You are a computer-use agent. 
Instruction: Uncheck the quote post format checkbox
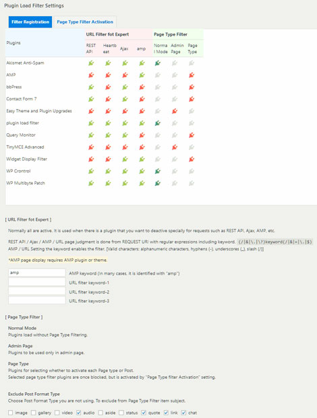144,413
